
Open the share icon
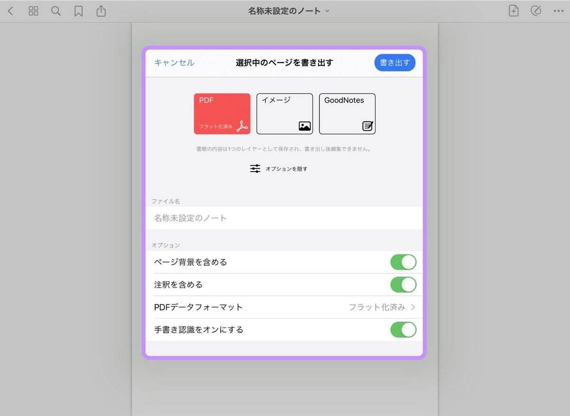point(101,10)
